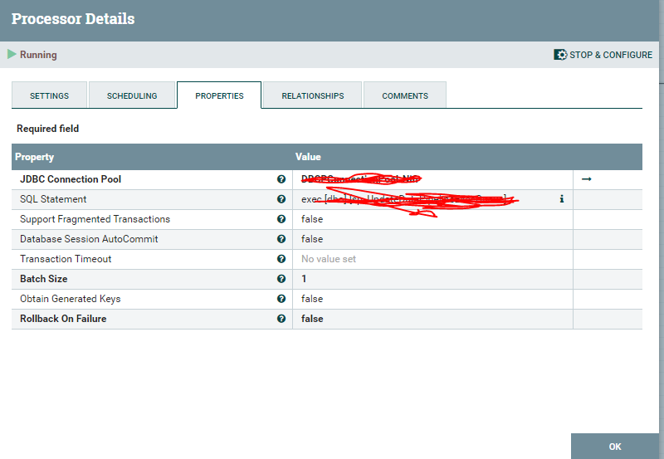Click the SQL Statement info icon

point(562,198)
